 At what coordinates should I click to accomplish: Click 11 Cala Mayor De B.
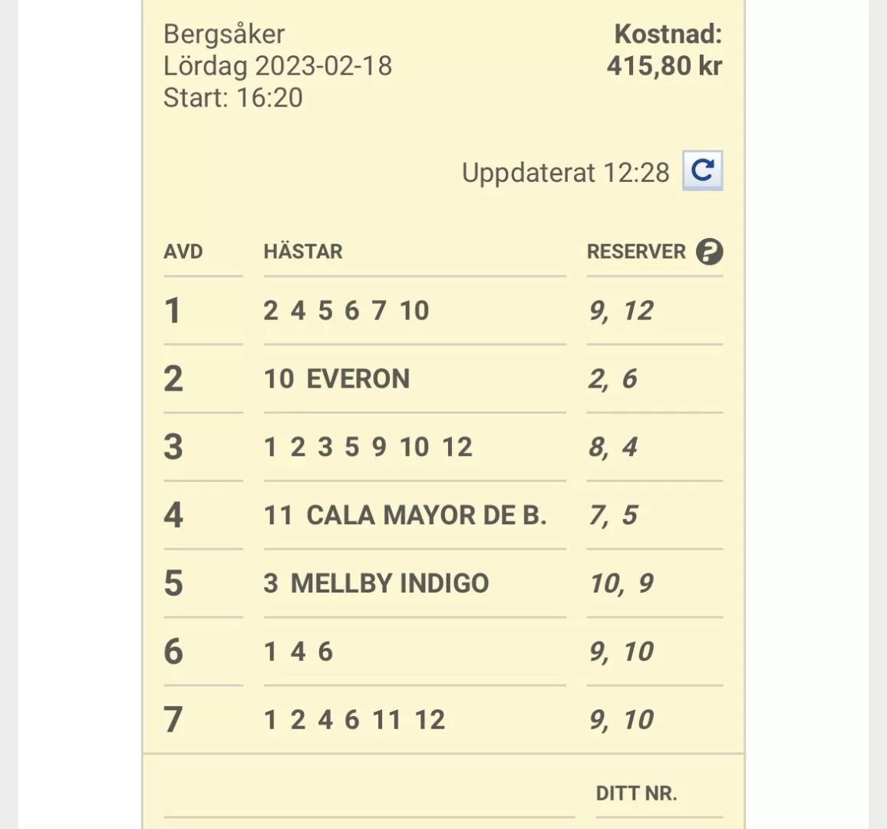pyautogui.click(x=405, y=515)
